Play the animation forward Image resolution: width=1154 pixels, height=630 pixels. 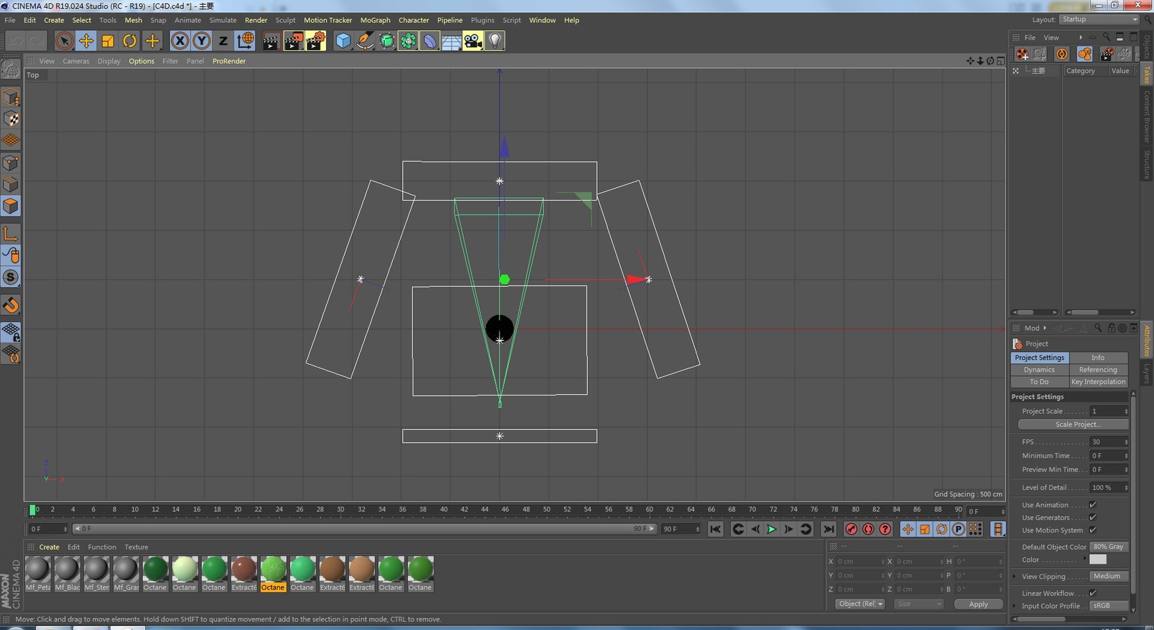[x=772, y=529]
